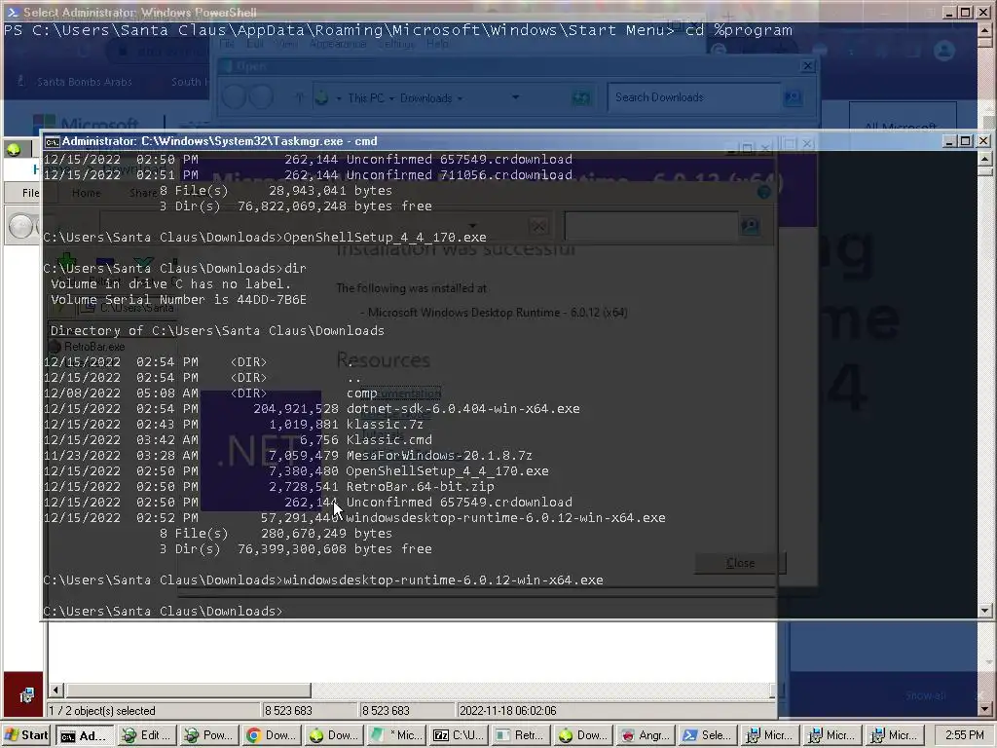Click 'Volume Serial Number is 44DD-7B6E' line
Image resolution: width=997 pixels, height=748 pixels.
[x=179, y=300]
